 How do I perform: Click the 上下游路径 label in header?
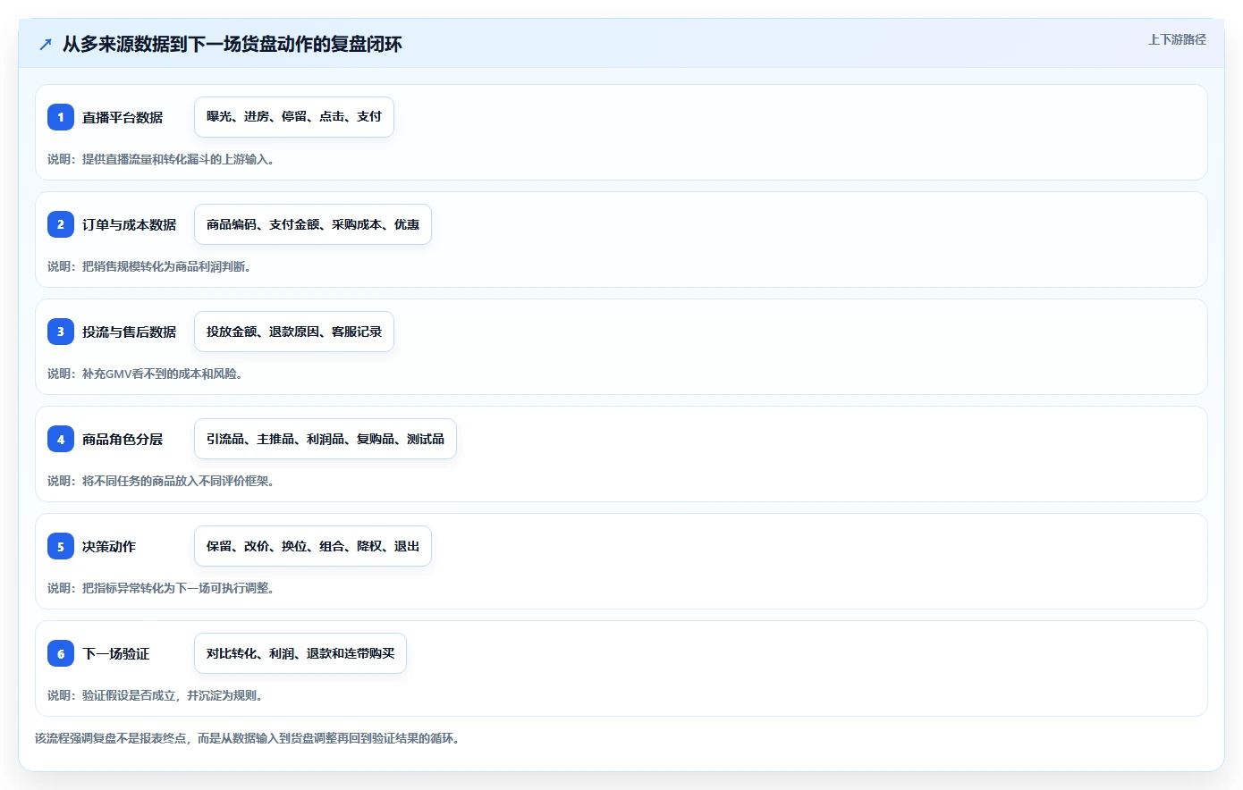1177,39
